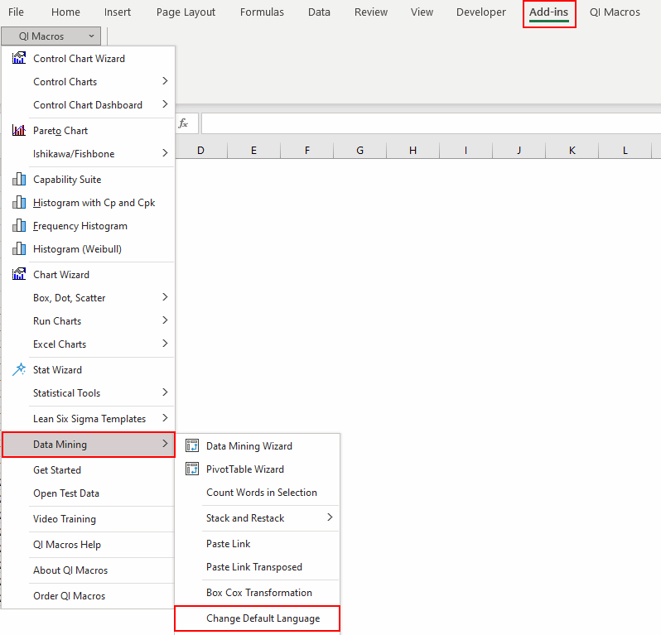Click the Stat Wizard wand icon
The height and width of the screenshot is (635, 661).
coord(19,369)
